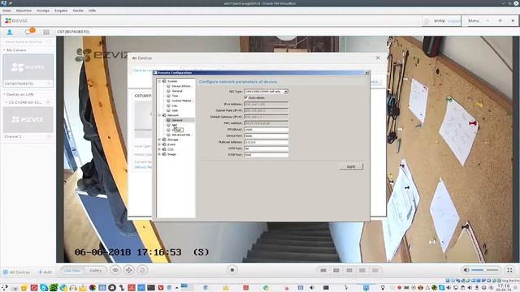Click the MTU input field
The height and width of the screenshot is (292, 520).
[x=266, y=130]
